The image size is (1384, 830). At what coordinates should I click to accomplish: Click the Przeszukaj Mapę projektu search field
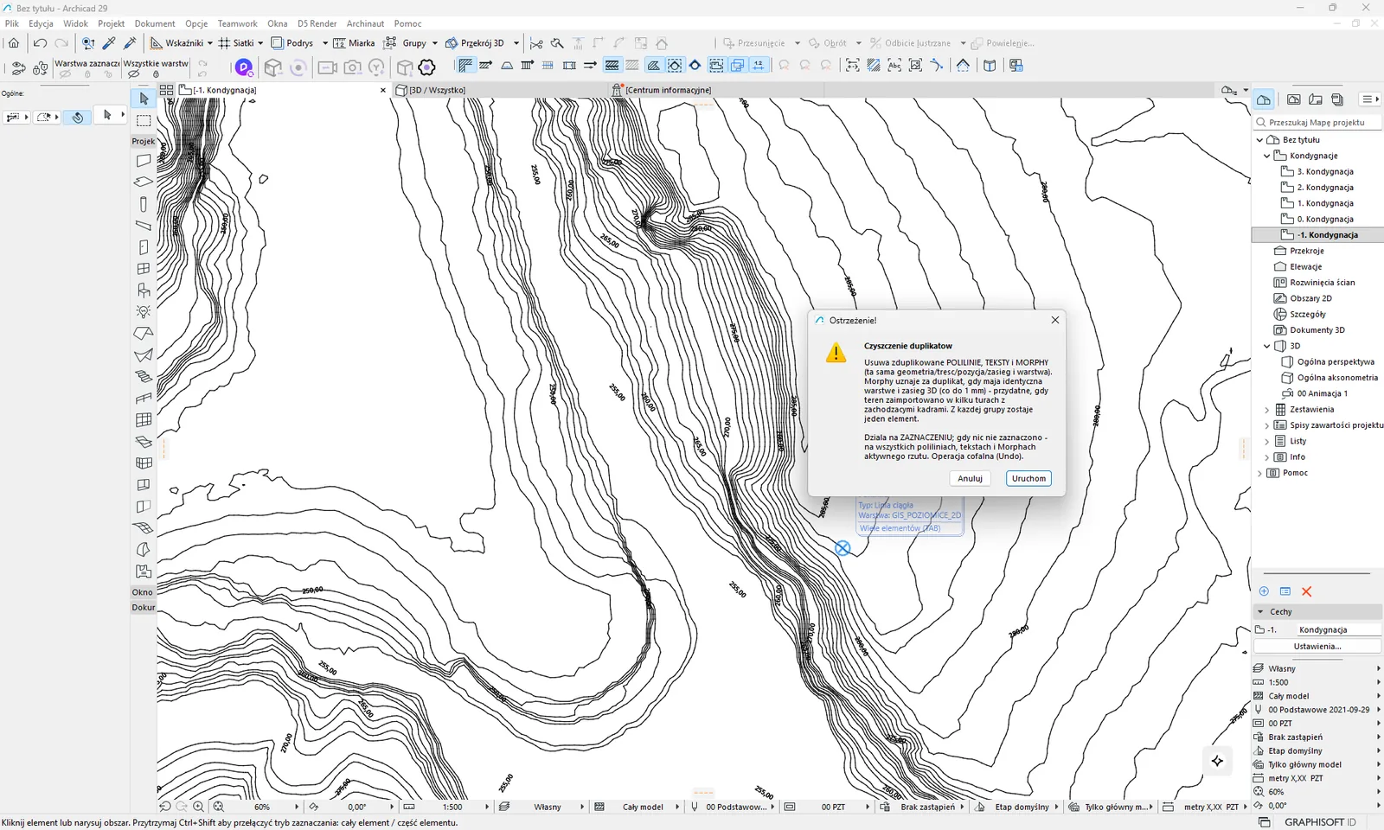tap(1317, 123)
